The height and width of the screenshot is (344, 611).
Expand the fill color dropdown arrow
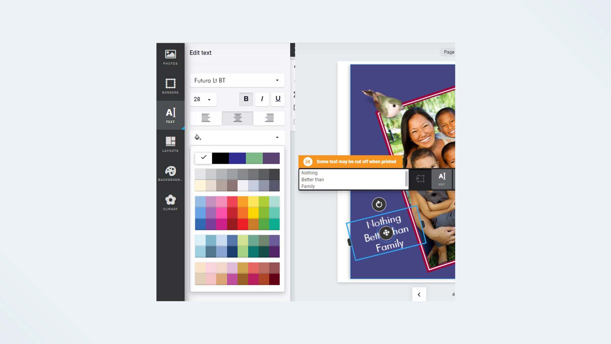[277, 137]
